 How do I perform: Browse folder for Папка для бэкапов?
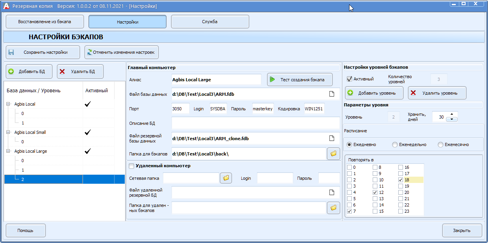click(x=333, y=153)
